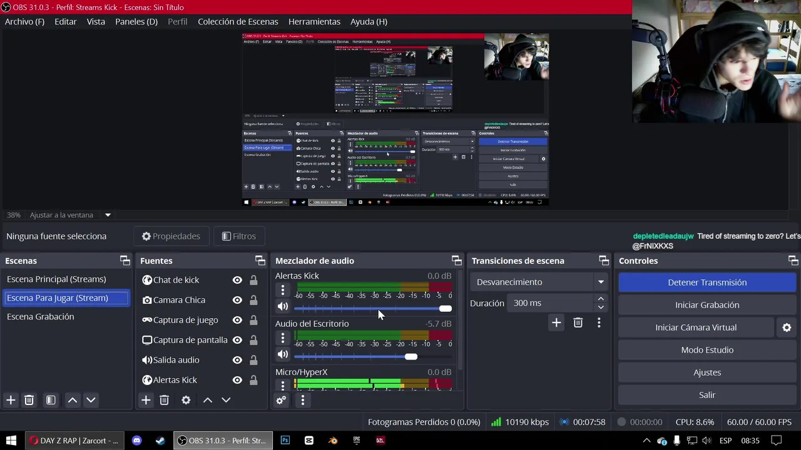Open the Ayuda menu
The image size is (801, 450).
(369, 21)
